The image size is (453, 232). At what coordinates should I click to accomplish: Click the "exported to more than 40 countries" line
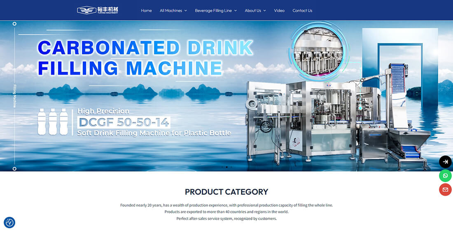(226, 212)
